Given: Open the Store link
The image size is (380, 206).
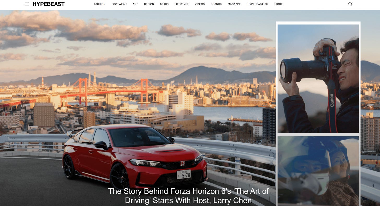Looking at the screenshot, I should [x=278, y=4].
